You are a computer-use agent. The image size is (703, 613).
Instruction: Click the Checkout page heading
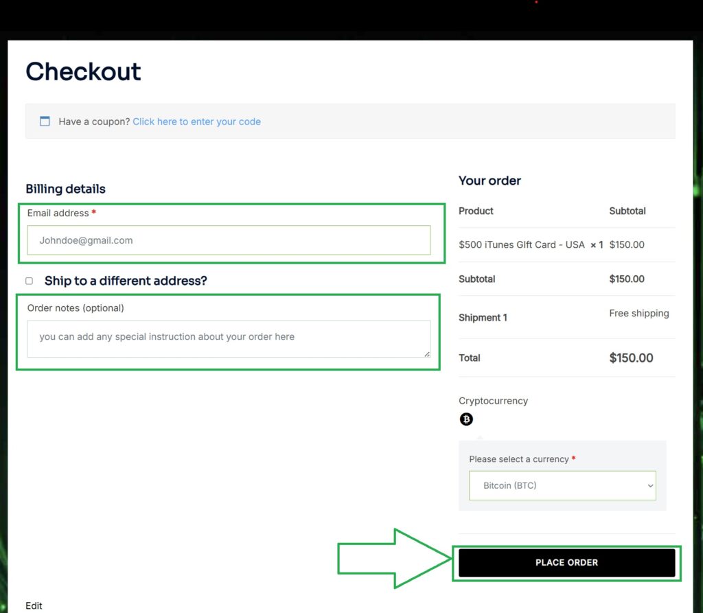coord(83,71)
